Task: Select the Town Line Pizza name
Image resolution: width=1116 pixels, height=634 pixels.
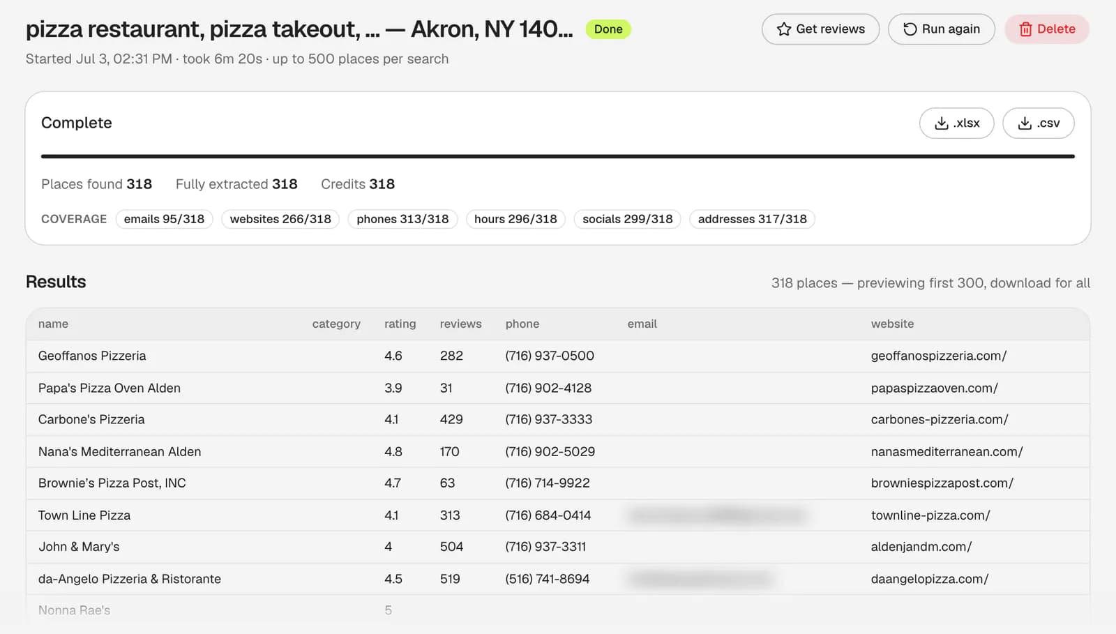Action: (x=84, y=515)
